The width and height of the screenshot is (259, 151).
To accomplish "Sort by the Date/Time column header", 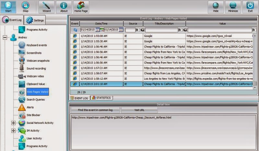I will 101,24.
